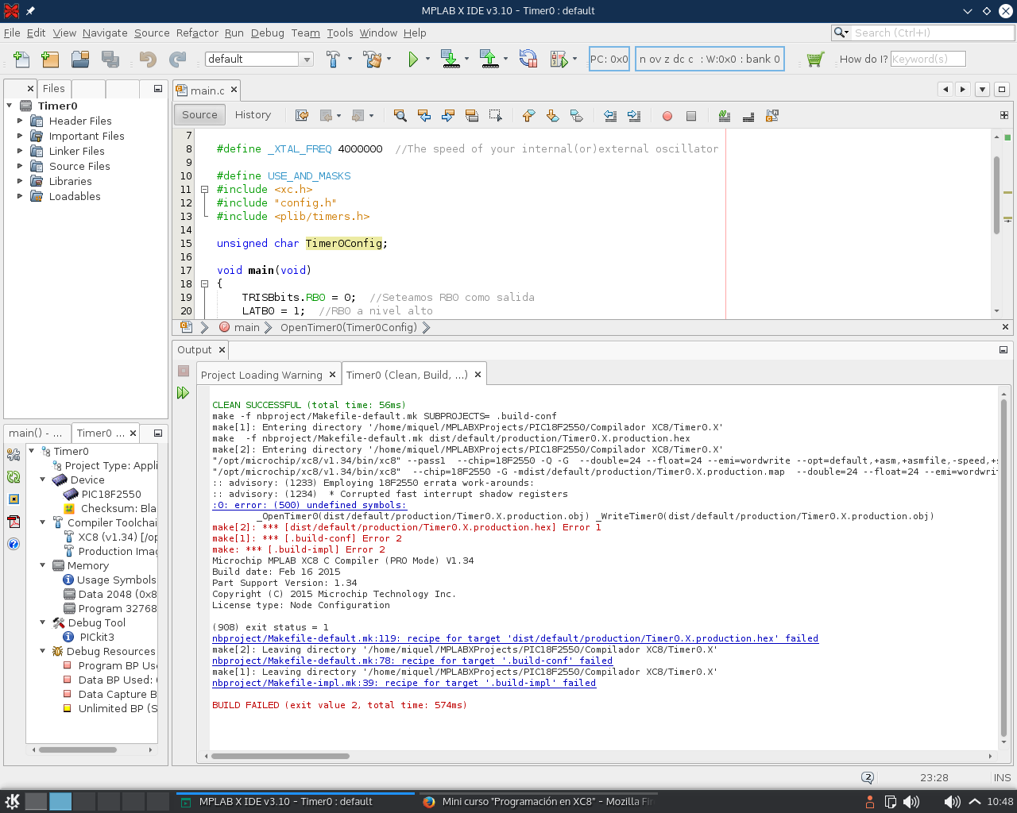The image size is (1017, 813).
Task: Expand Source Files folder node
Action: (20, 166)
